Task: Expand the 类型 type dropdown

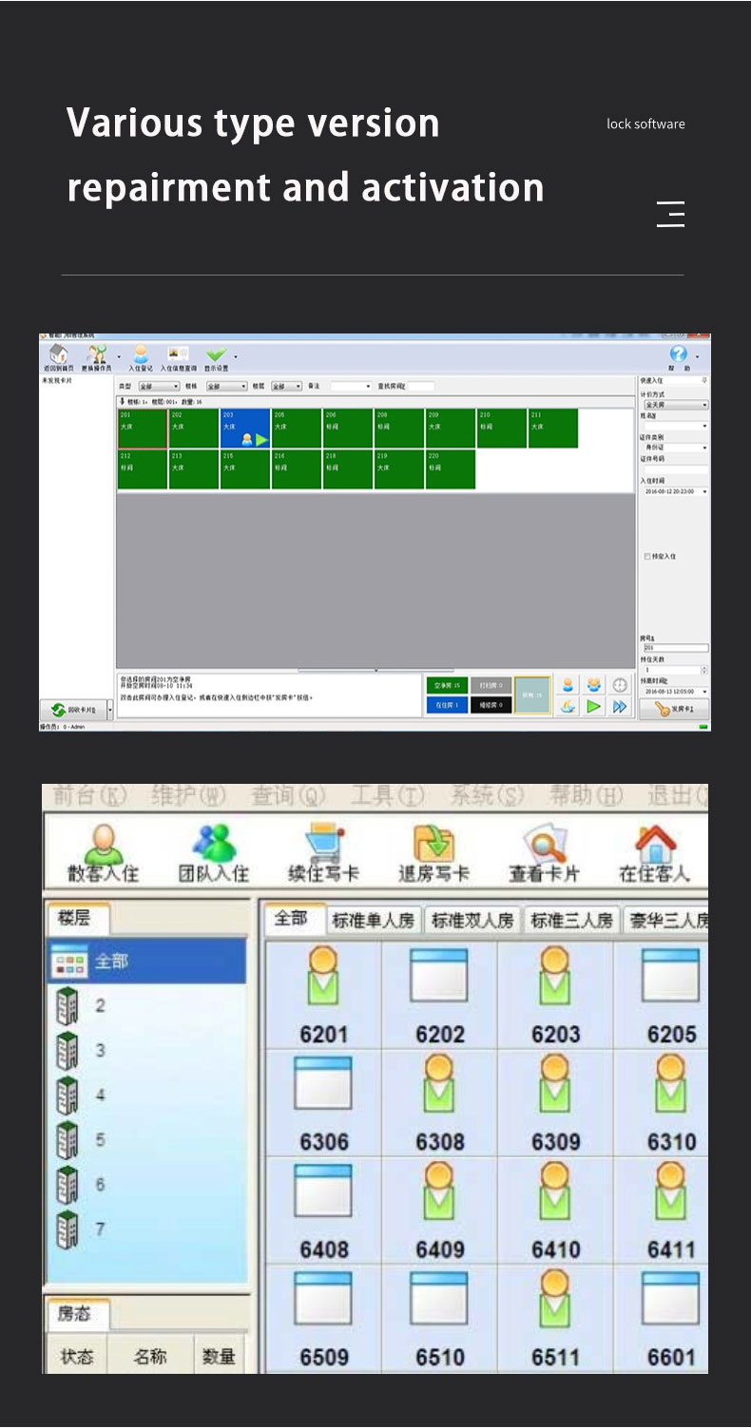Action: point(159,387)
